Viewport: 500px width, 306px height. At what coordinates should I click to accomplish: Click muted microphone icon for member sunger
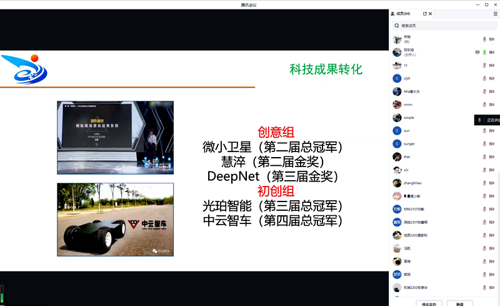point(484,144)
